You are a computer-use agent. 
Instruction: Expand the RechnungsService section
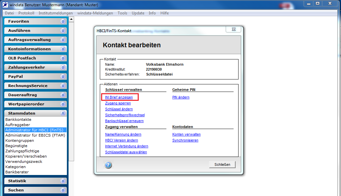click(x=36, y=86)
